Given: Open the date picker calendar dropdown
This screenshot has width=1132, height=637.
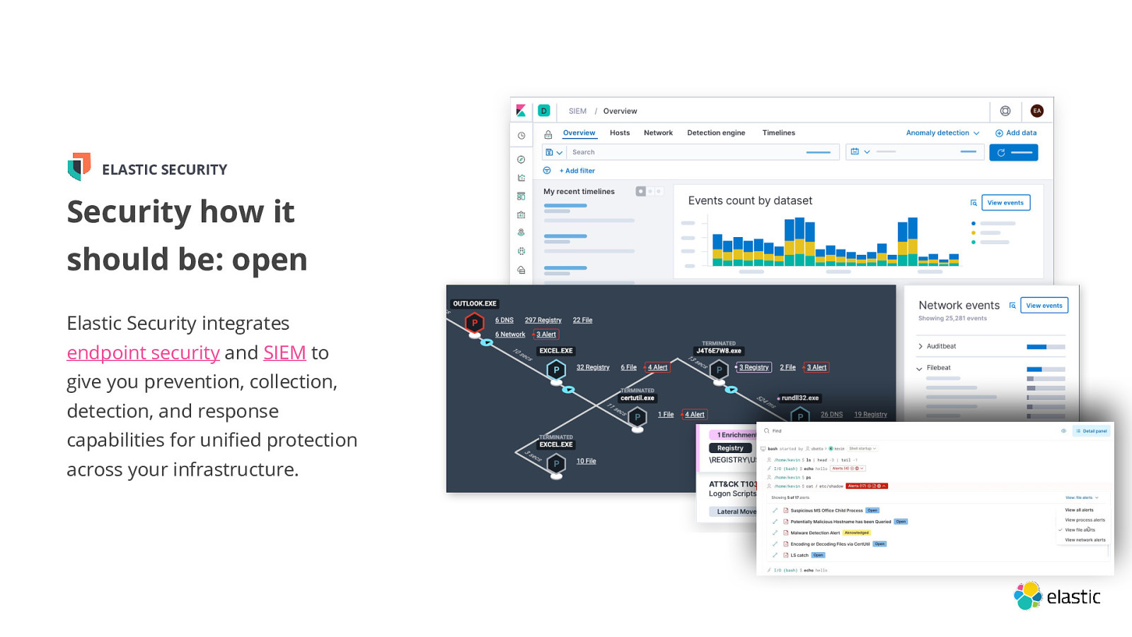Looking at the screenshot, I should [x=860, y=151].
